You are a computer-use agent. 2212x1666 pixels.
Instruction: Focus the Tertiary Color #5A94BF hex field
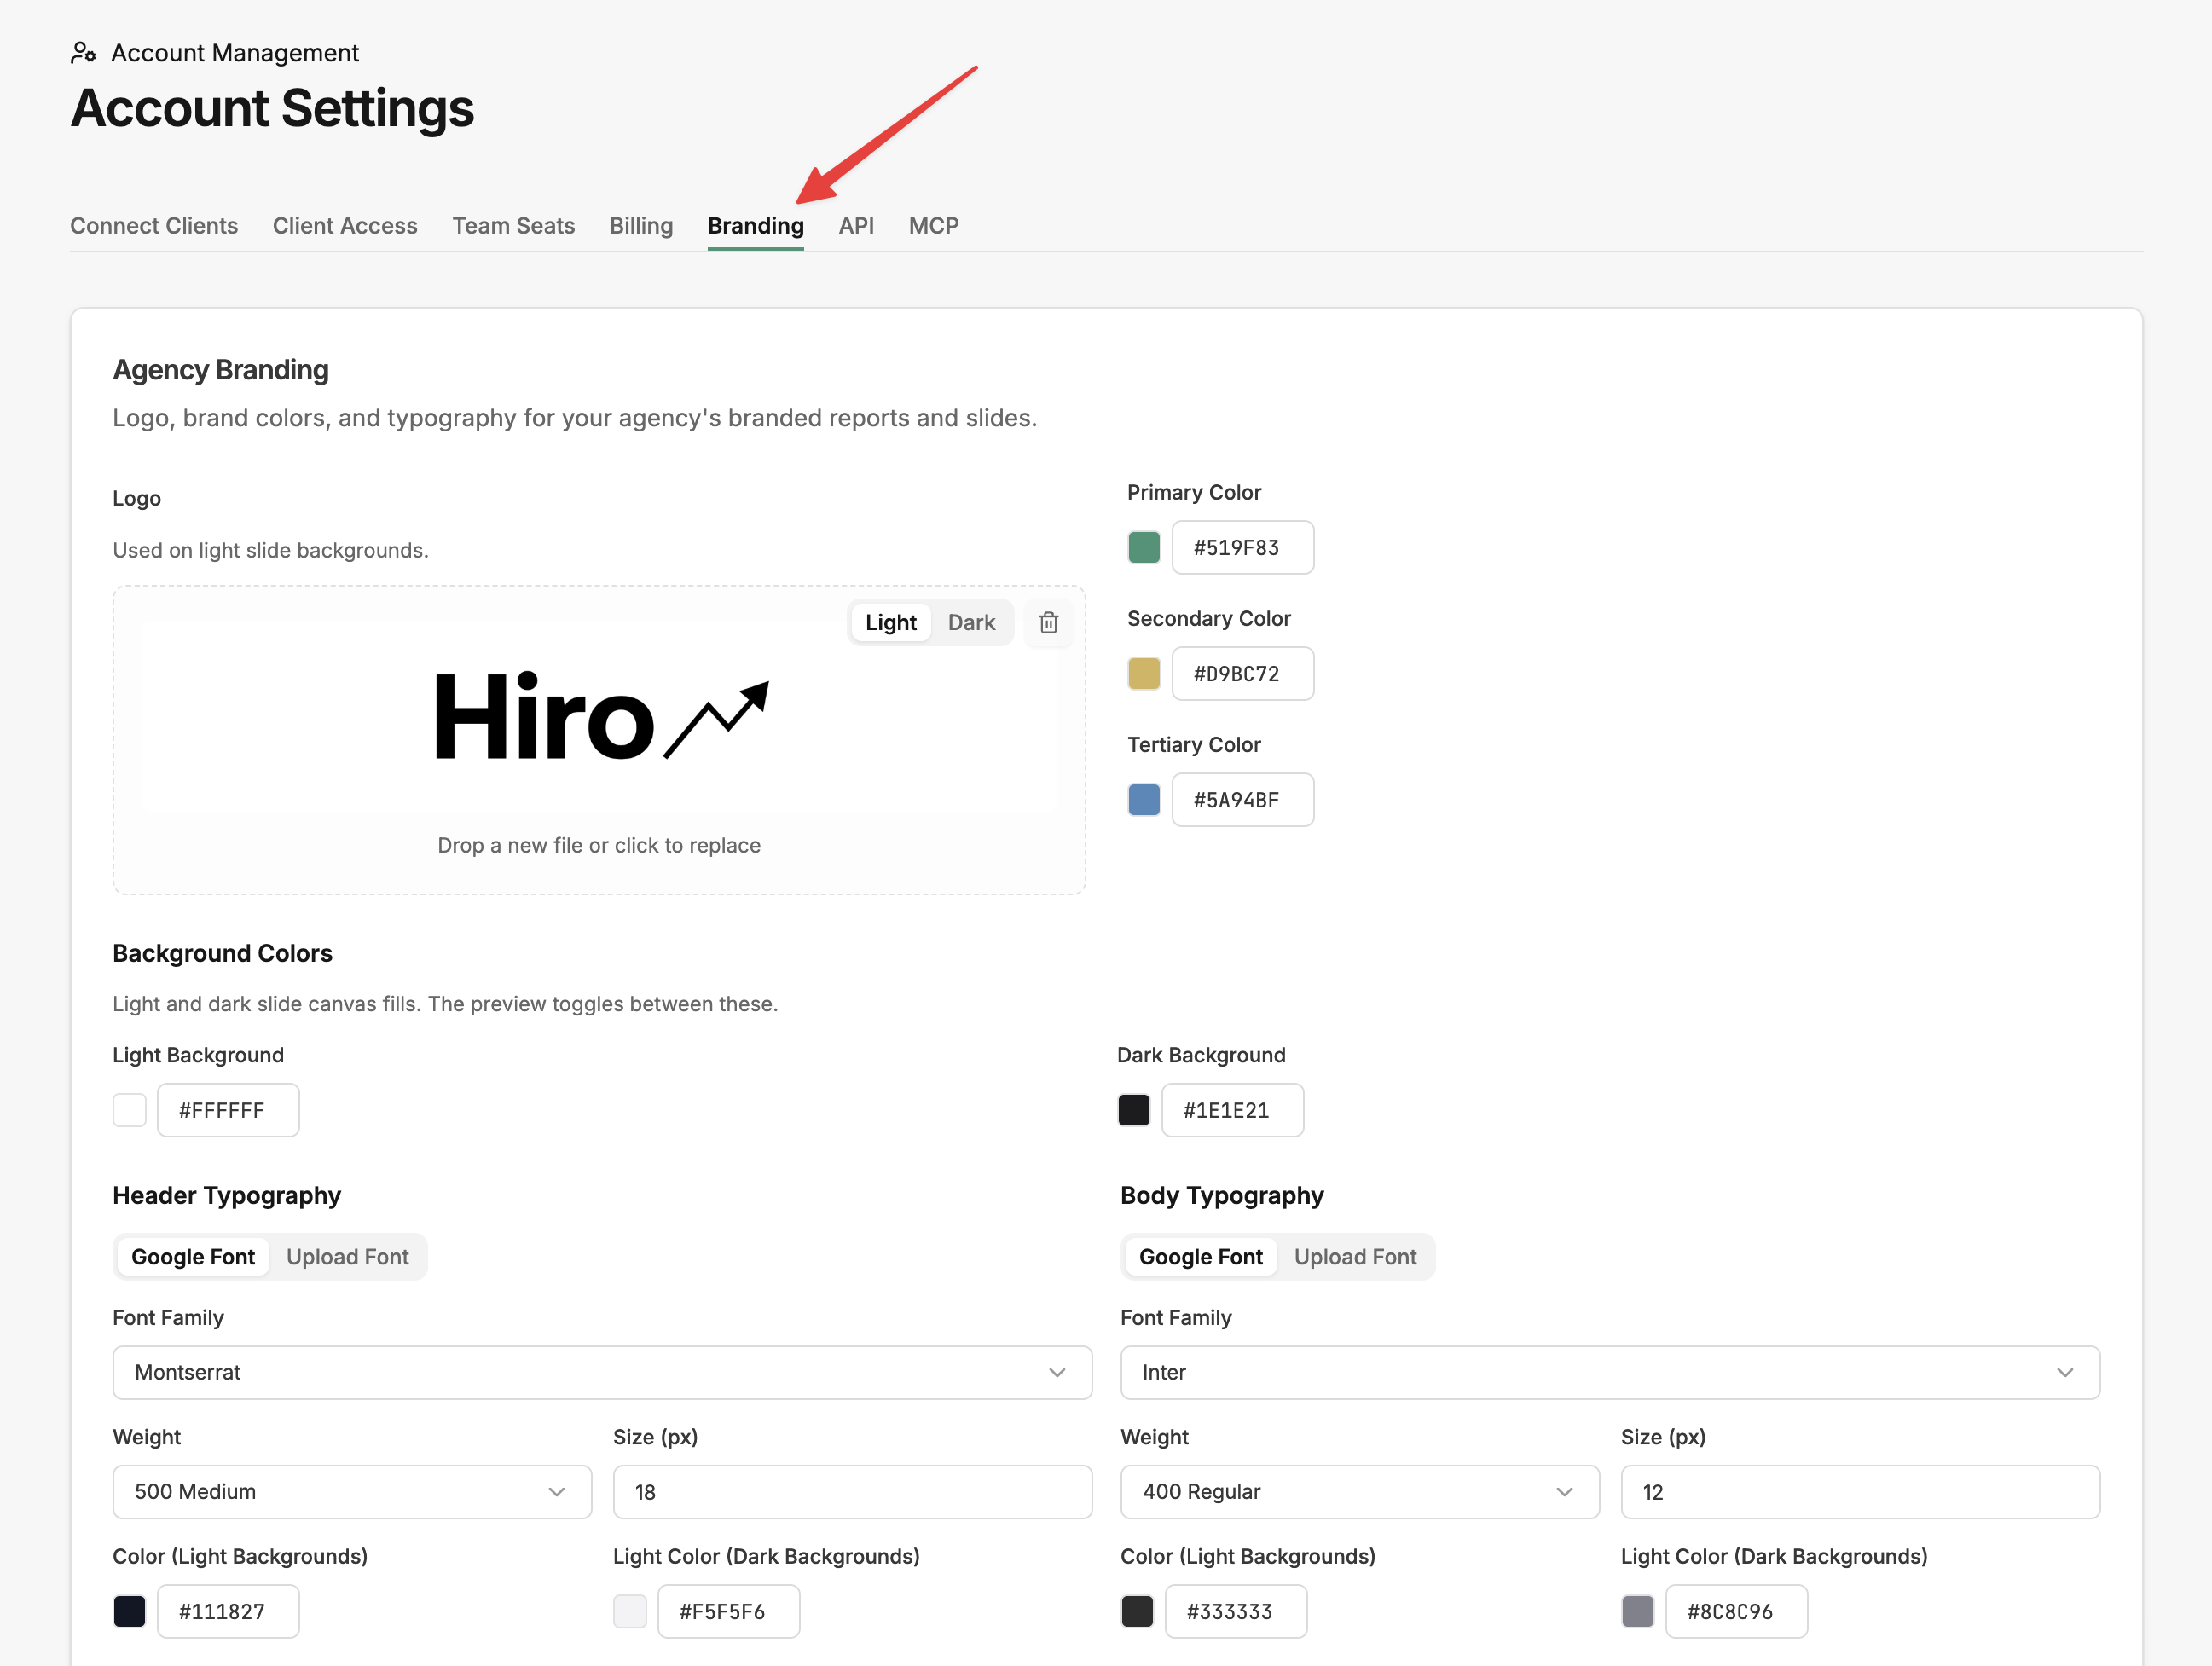pos(1243,799)
